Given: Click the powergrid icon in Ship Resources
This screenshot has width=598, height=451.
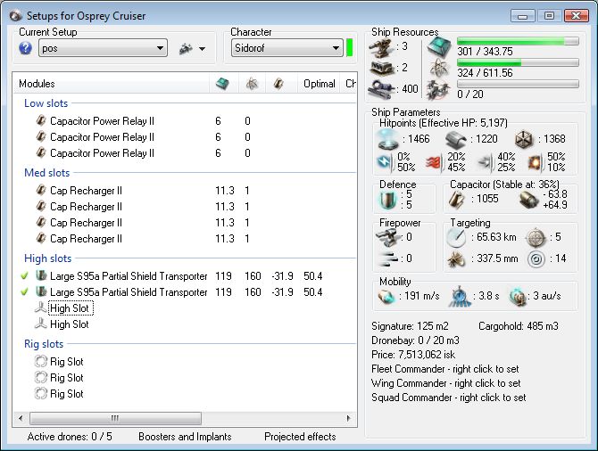Looking at the screenshot, I should 438,69.
